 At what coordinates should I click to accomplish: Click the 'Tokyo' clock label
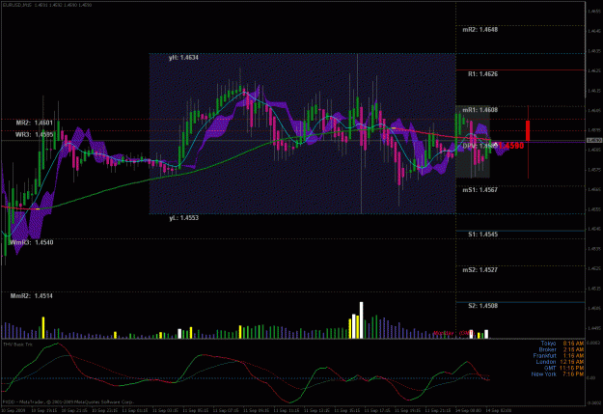pos(548,344)
